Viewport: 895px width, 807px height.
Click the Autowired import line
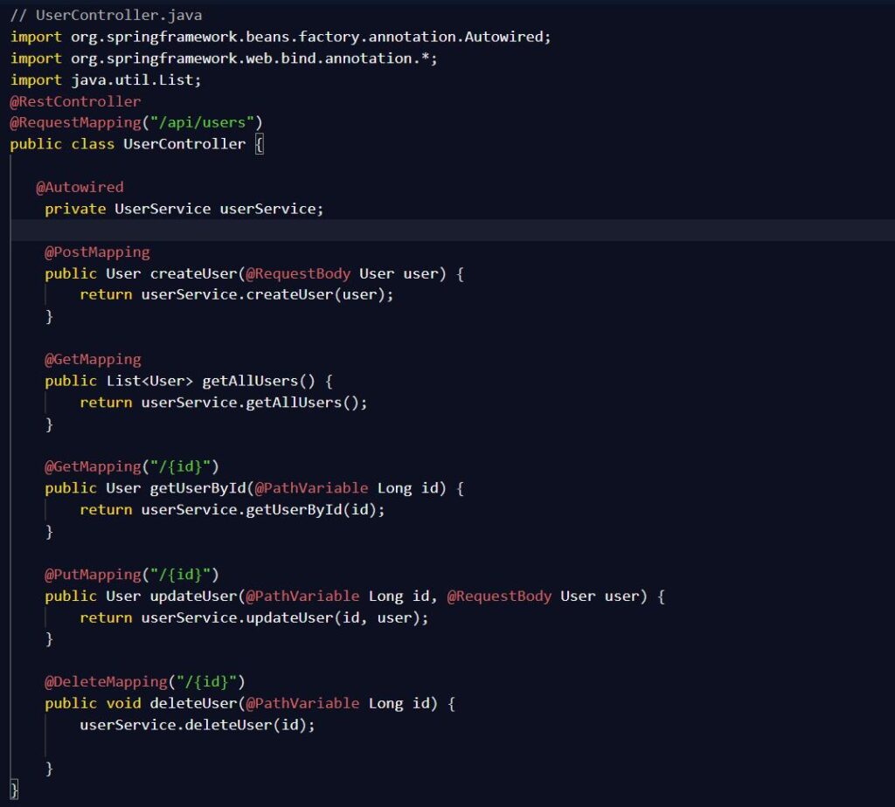[281, 37]
